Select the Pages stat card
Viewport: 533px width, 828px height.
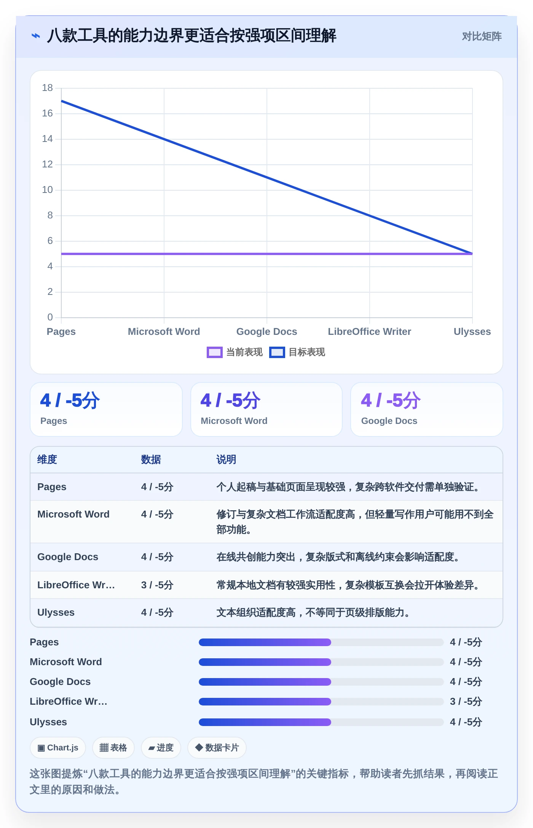tap(106, 409)
